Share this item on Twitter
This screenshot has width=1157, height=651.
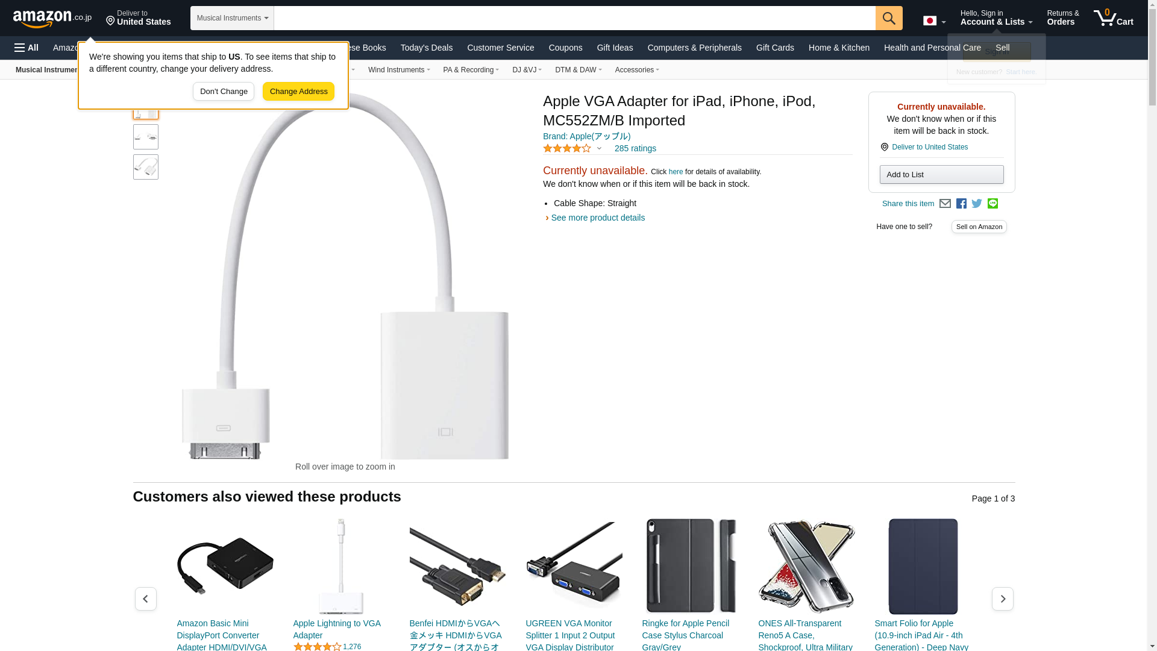point(977,204)
